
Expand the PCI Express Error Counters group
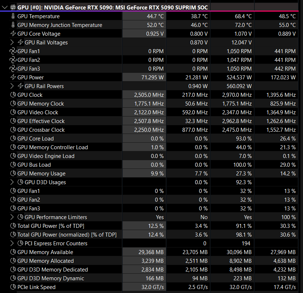coord(12,243)
